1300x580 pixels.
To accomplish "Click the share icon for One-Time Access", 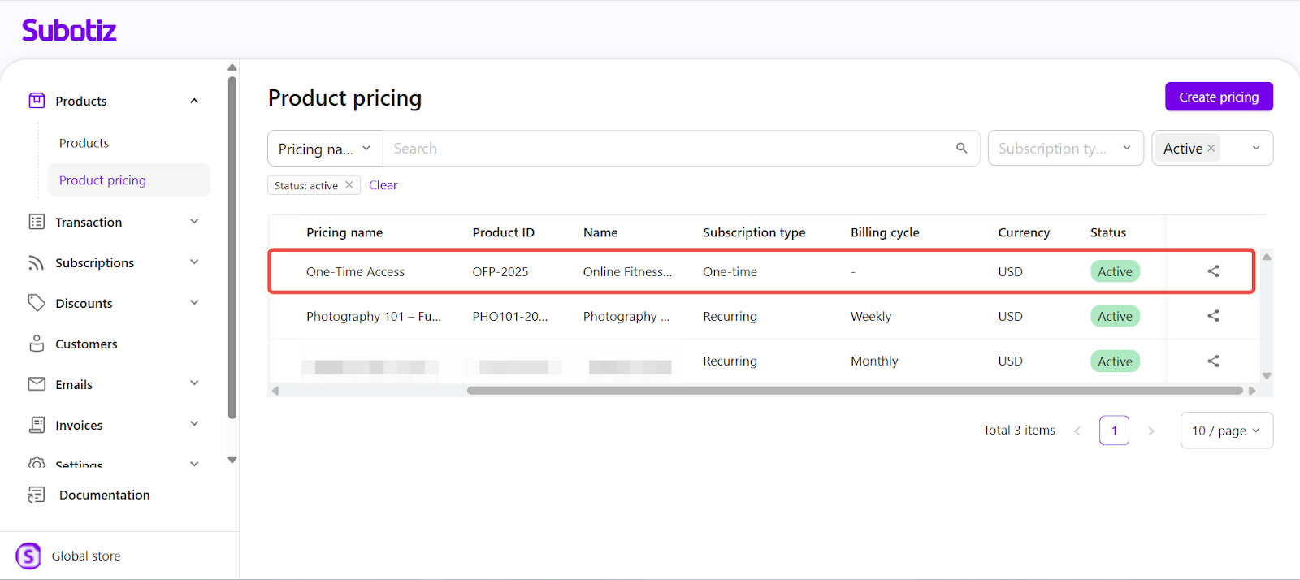I will 1213,271.
